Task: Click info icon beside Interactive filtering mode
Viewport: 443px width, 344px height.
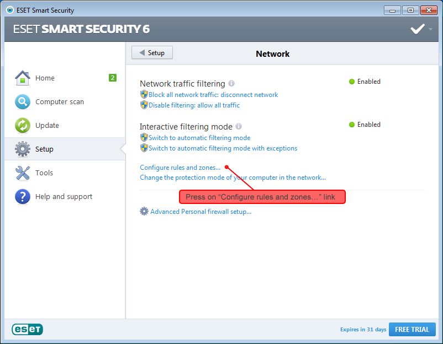Action: (x=238, y=126)
